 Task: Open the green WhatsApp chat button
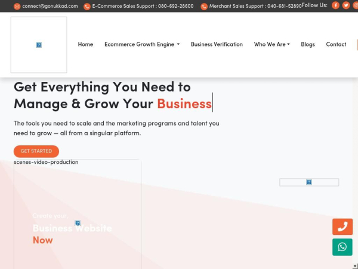(342, 247)
